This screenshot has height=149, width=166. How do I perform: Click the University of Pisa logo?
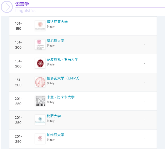pos(40,120)
